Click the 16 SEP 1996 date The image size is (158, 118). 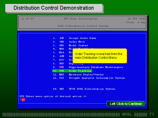tap(136, 19)
